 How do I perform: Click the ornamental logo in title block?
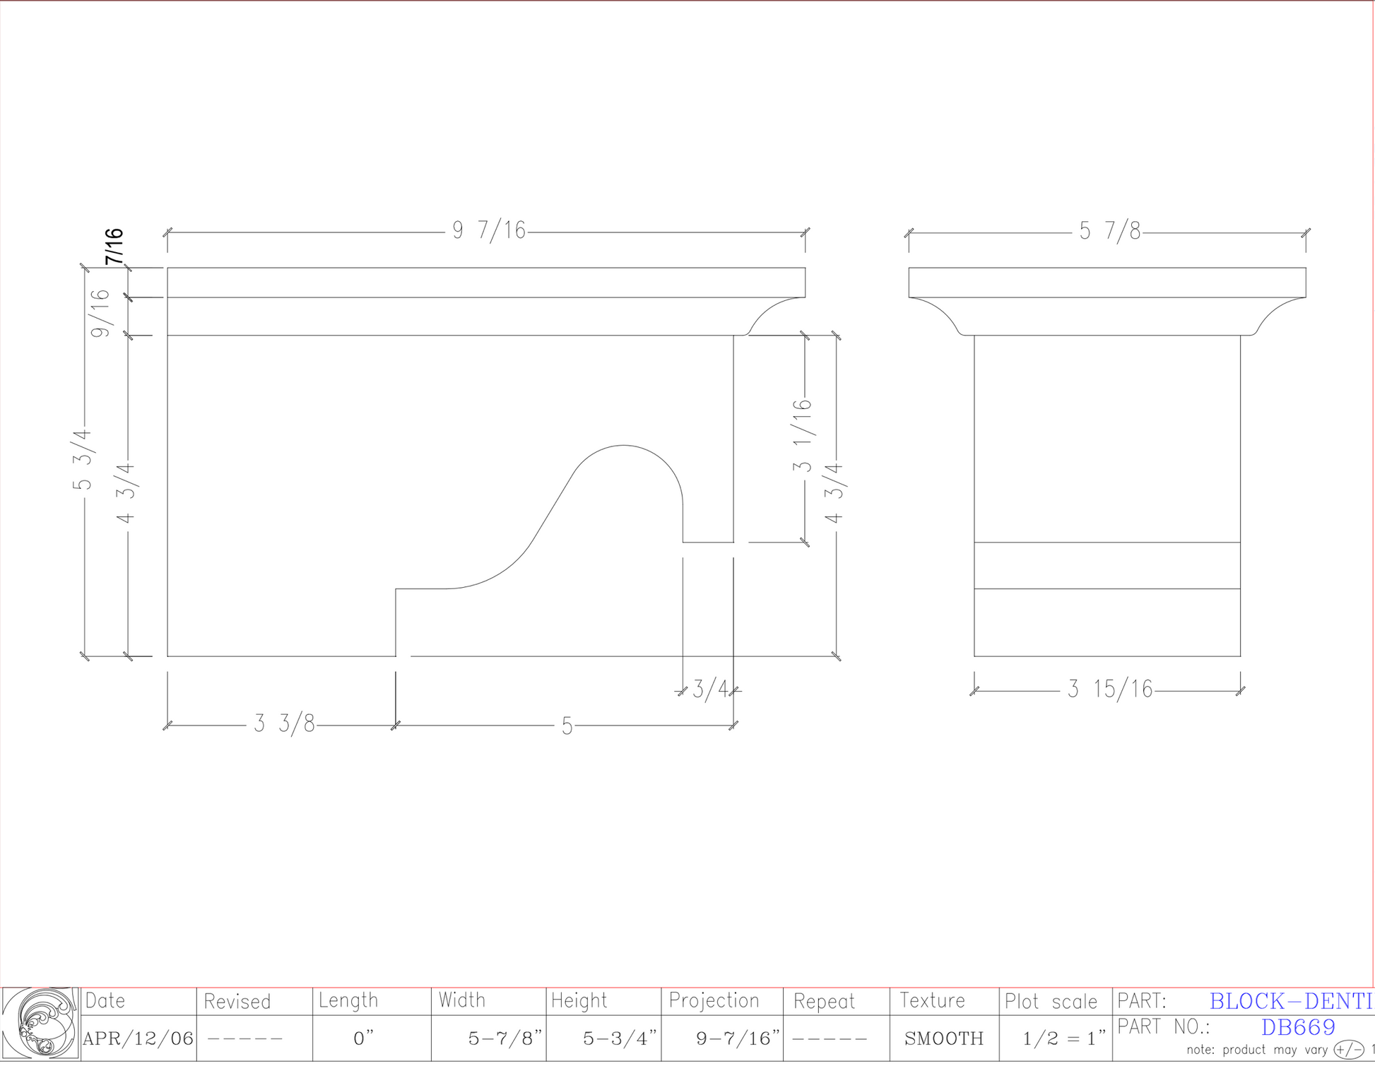click(40, 1024)
